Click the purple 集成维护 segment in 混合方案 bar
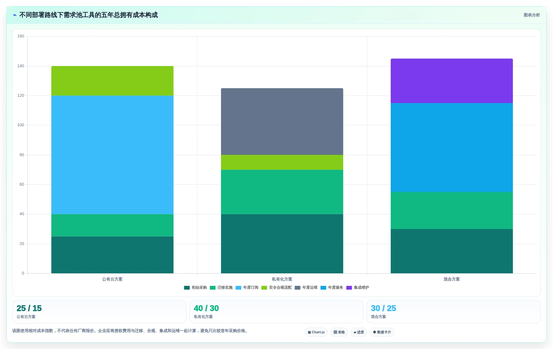553x349 pixels. click(452, 81)
